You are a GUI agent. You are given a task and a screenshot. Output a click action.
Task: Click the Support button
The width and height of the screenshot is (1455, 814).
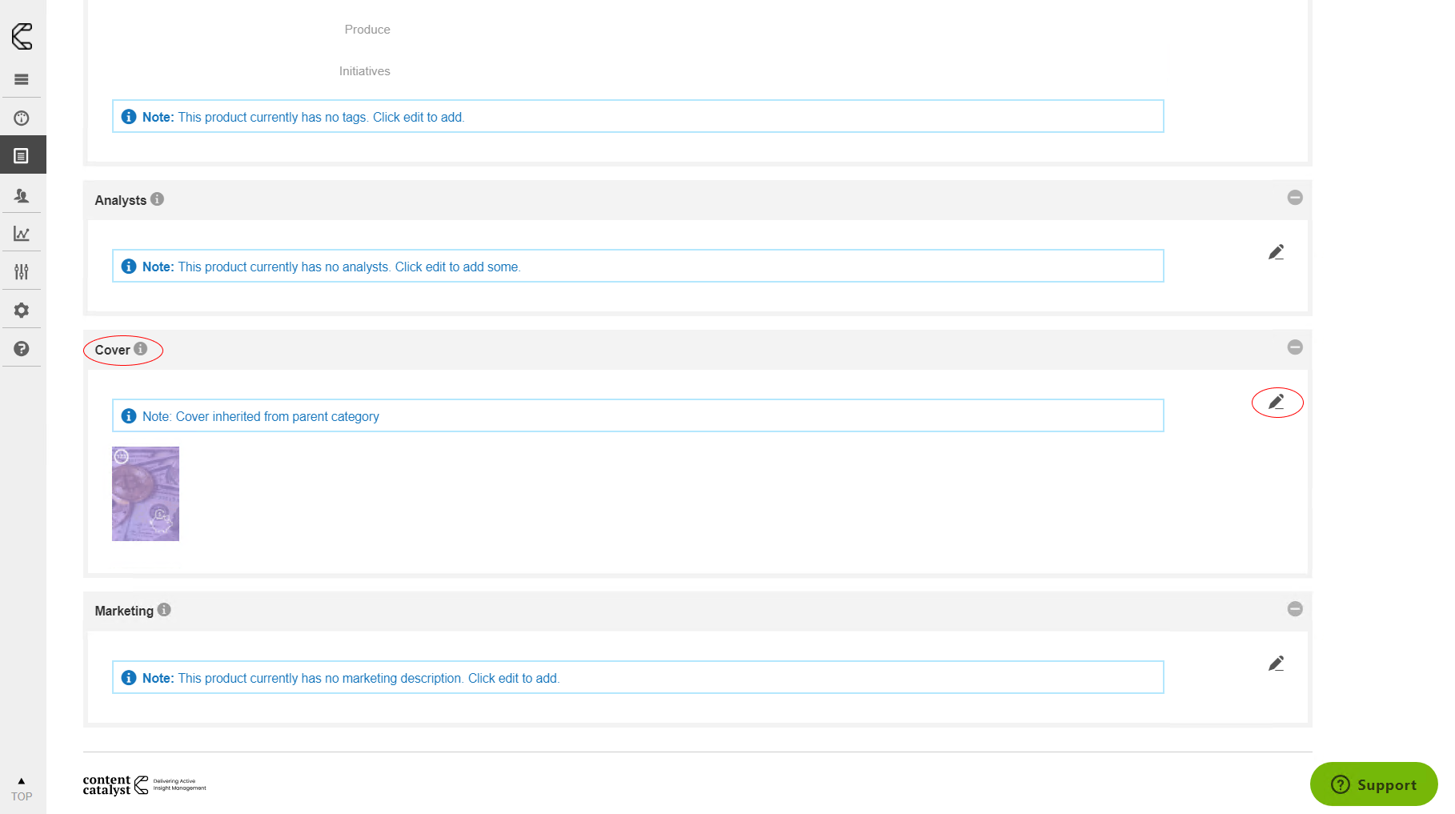tap(1373, 784)
